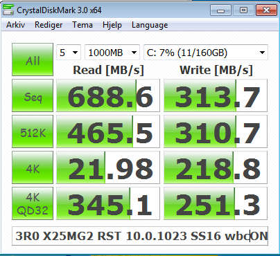Viewport: 280px width, 256px height.
Task: Minimize the CrystalDiskMark window
Action: pyautogui.click(x=221, y=10)
